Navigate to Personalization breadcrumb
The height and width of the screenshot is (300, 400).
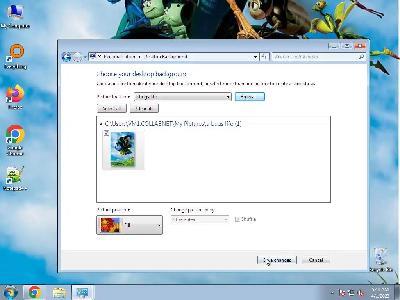120,57
